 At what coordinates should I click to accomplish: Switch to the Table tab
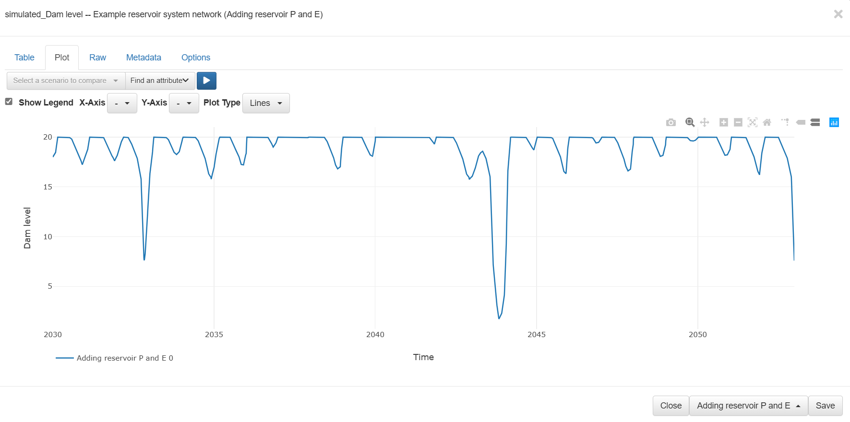point(24,58)
